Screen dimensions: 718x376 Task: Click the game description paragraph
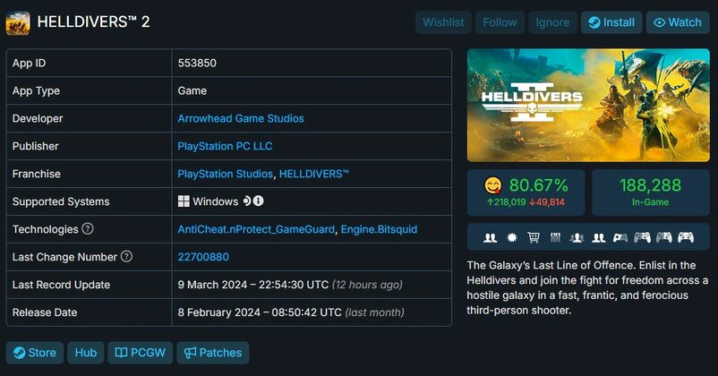click(x=587, y=287)
